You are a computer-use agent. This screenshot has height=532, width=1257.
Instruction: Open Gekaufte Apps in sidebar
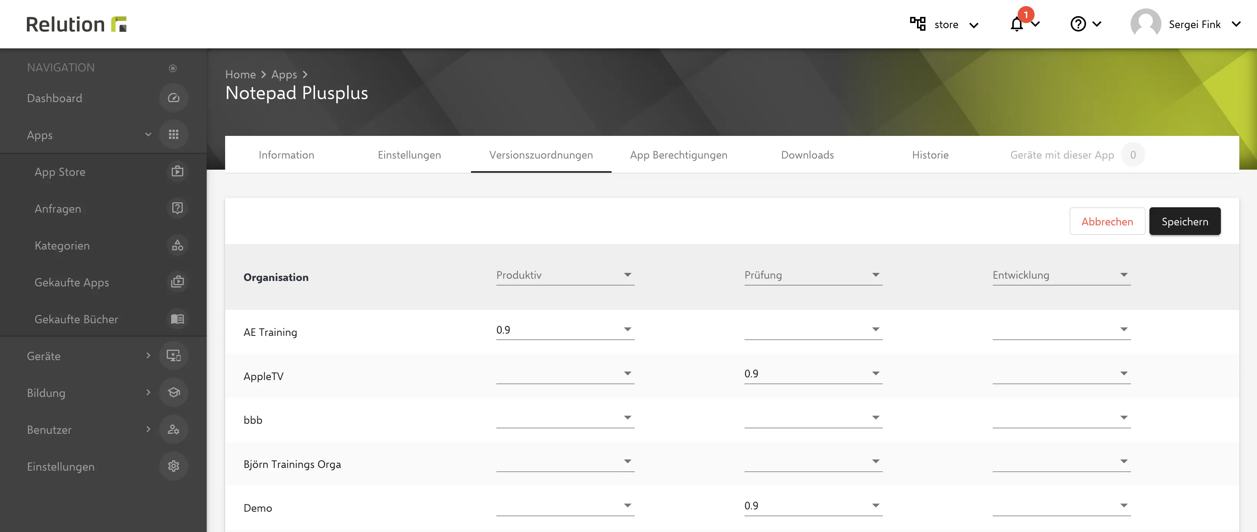[72, 283]
